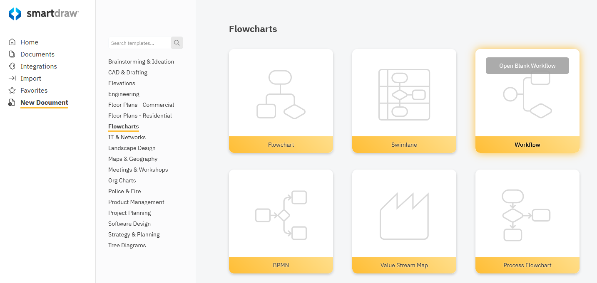Click the Import arrow icon
Viewport: 597px width, 283px height.
(x=12, y=78)
